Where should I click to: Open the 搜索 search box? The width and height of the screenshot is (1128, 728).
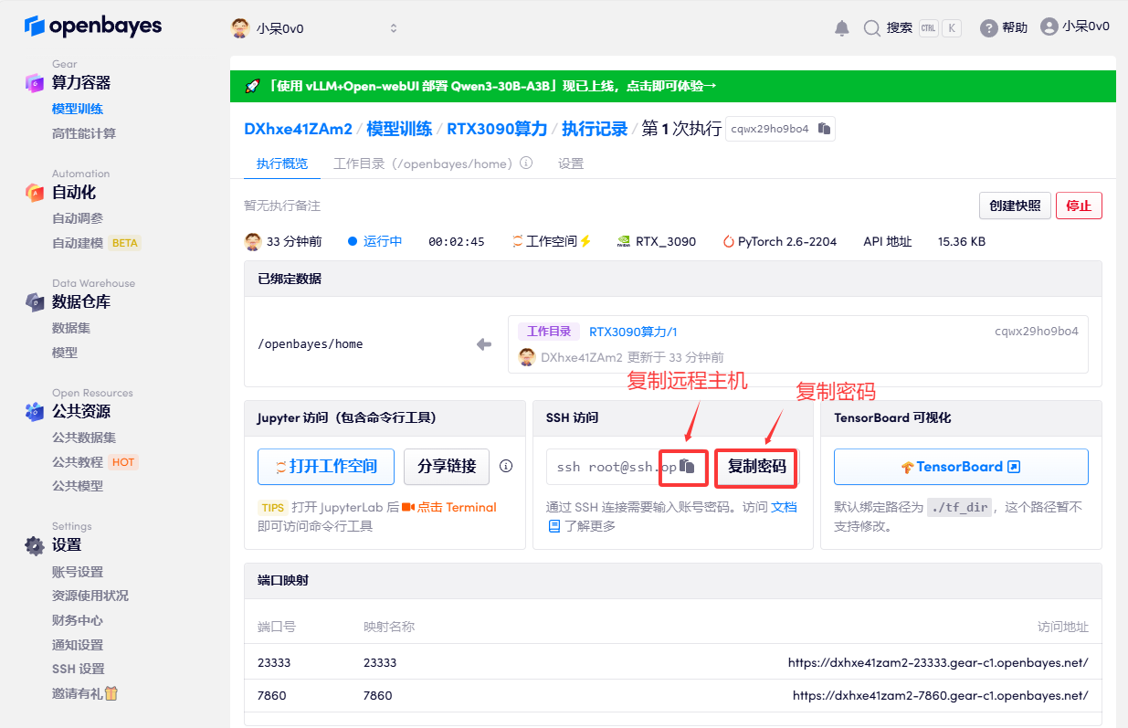click(x=912, y=28)
